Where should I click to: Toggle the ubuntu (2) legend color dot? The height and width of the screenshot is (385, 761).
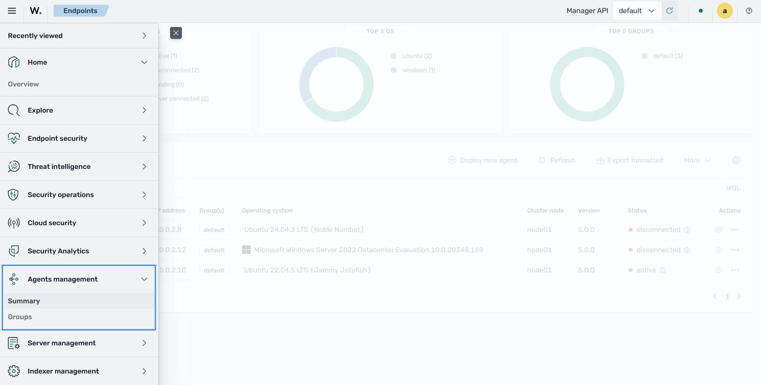coord(394,56)
